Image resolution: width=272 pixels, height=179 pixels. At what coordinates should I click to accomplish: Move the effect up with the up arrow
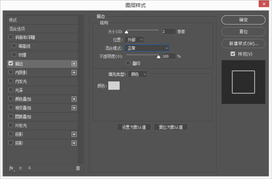click(21, 168)
